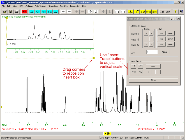Click the Clr toolbar button
This screenshot has width=185, height=140.
38,12
